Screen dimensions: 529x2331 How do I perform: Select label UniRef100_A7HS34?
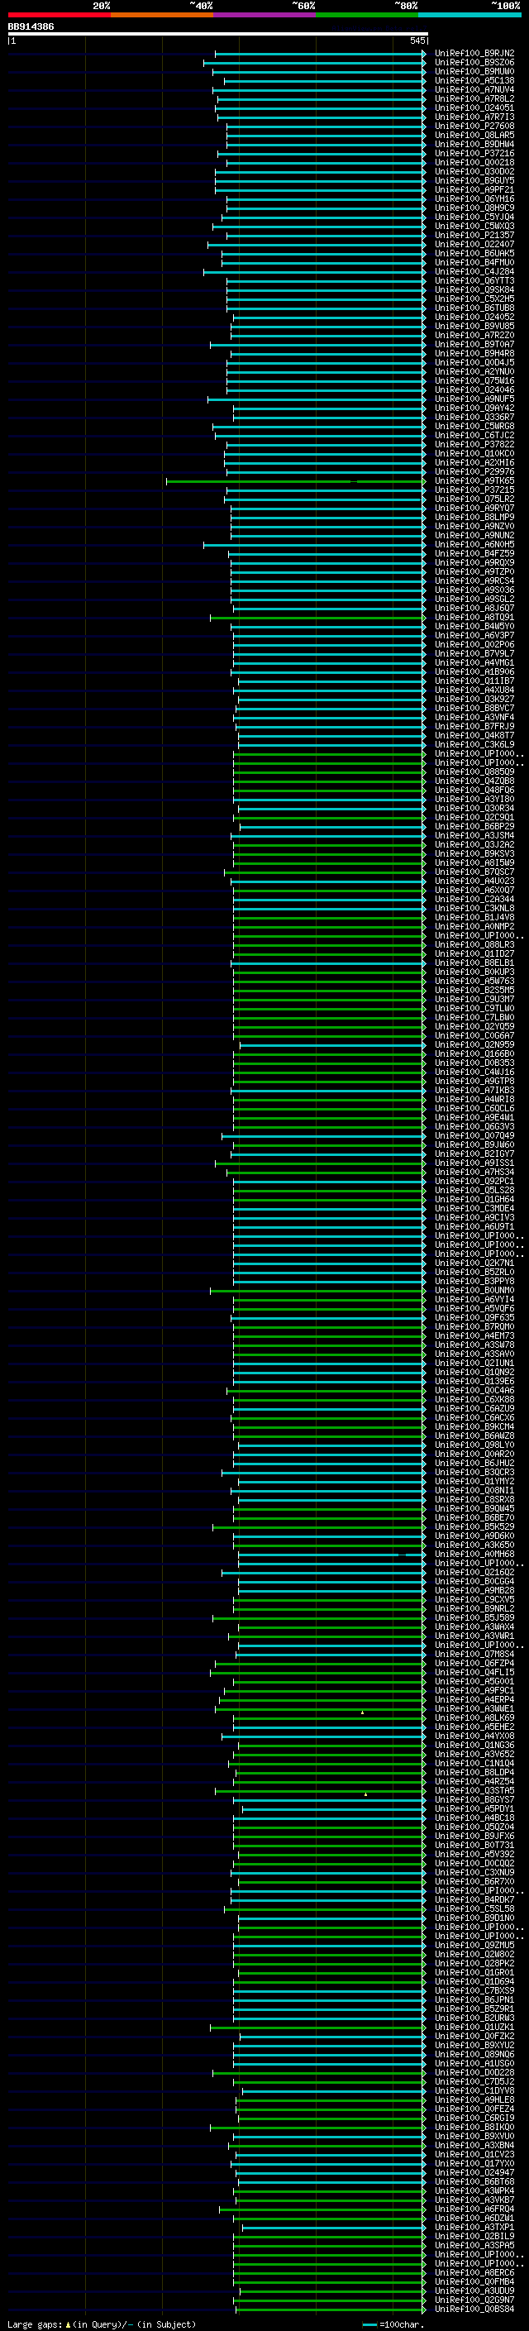[x=474, y=1172]
